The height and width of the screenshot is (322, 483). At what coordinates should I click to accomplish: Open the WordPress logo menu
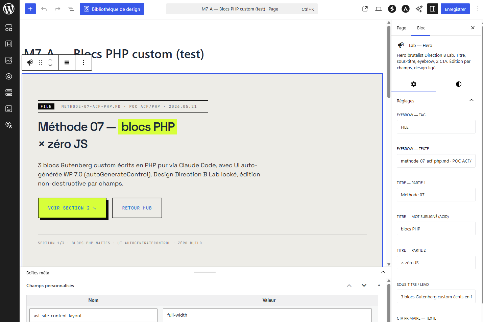pos(9,9)
